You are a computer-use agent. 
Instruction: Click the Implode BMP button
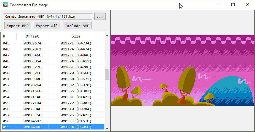click(x=77, y=26)
